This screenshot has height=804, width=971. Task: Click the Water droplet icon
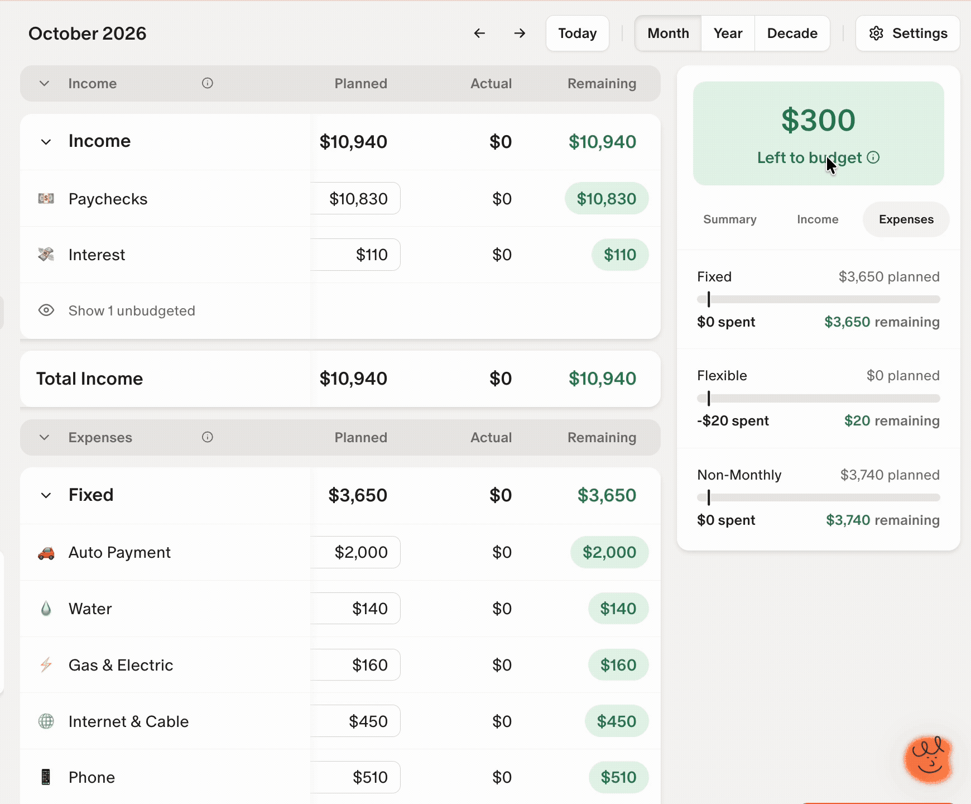pyautogui.click(x=46, y=609)
